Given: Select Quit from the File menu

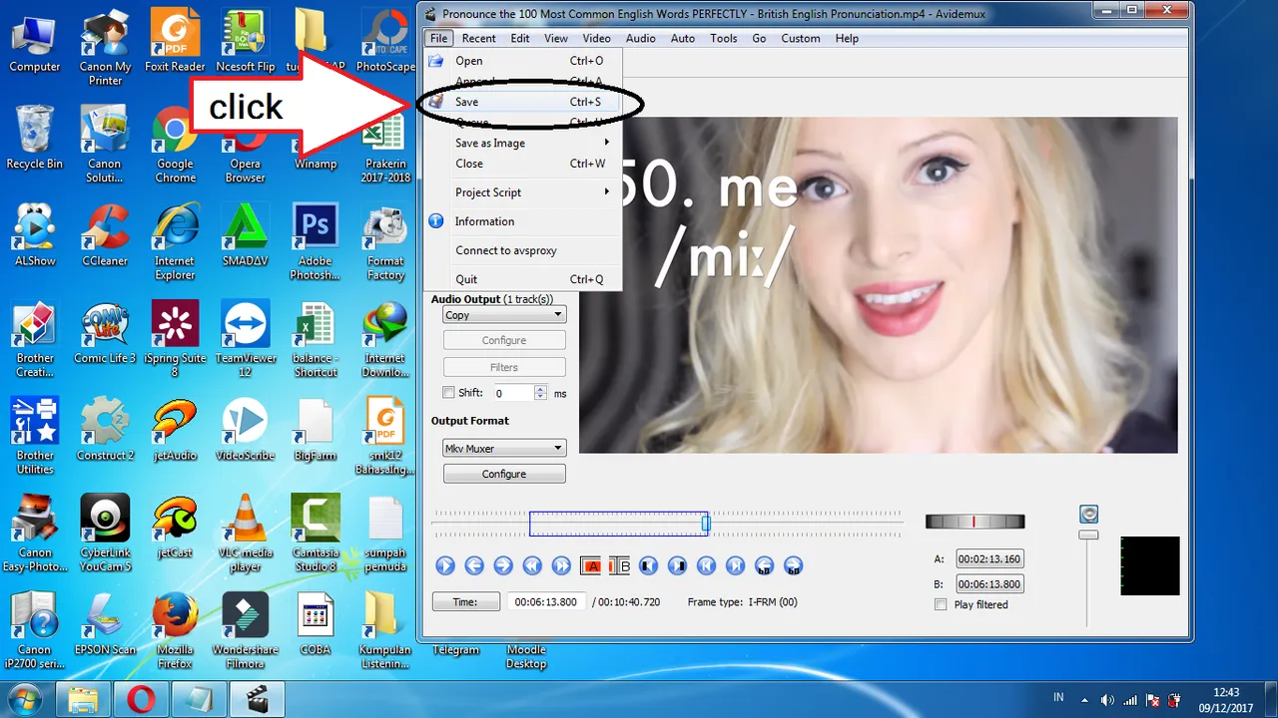Looking at the screenshot, I should pyautogui.click(x=523, y=279).
